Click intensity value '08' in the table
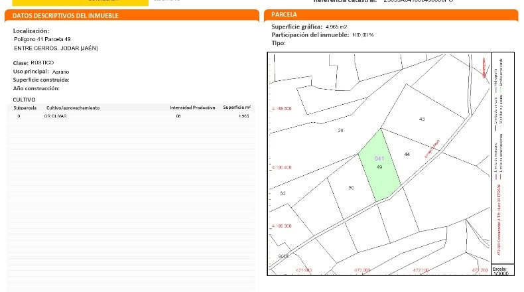Image resolution: width=524 pixels, height=292 pixels. tap(178, 116)
